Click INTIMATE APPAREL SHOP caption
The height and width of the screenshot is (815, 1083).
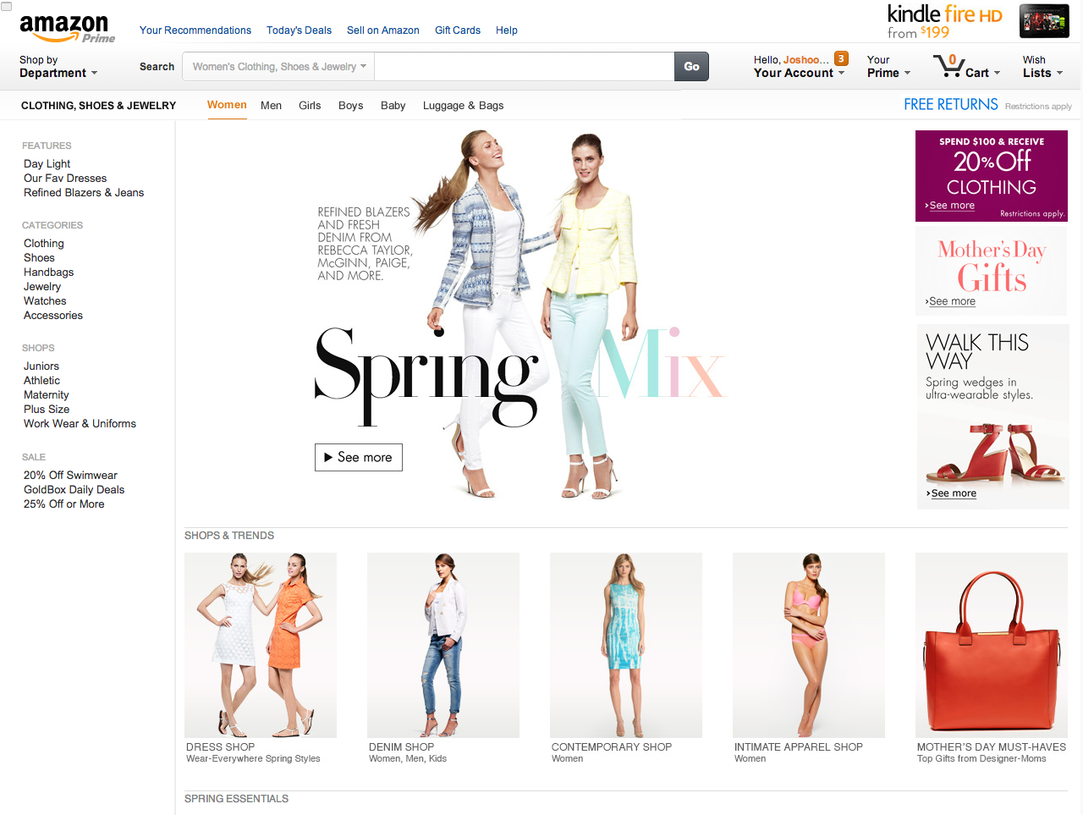pos(799,747)
